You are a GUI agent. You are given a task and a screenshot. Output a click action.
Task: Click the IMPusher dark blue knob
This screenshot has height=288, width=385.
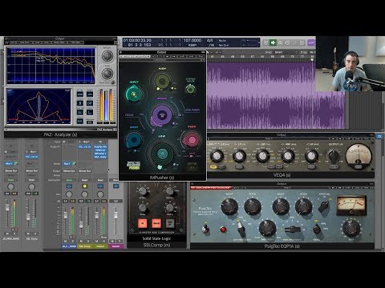click(133, 139)
